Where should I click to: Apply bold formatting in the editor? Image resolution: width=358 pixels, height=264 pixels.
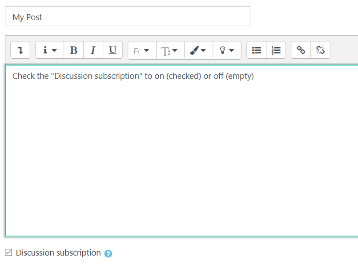(x=73, y=50)
